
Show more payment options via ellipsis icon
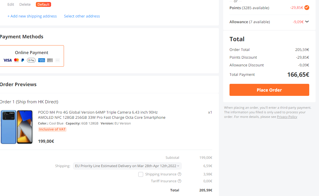(x=58, y=60)
